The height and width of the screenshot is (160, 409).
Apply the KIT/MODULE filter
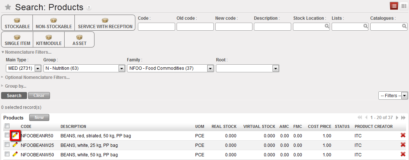49,39
